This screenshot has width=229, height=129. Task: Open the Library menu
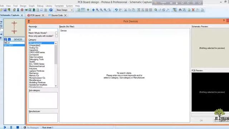(x=49, y=6)
